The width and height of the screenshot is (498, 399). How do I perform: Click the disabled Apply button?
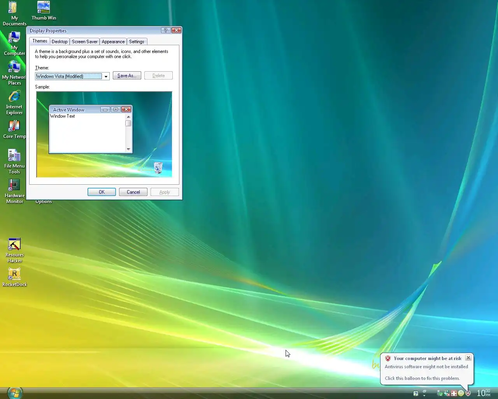coord(165,192)
